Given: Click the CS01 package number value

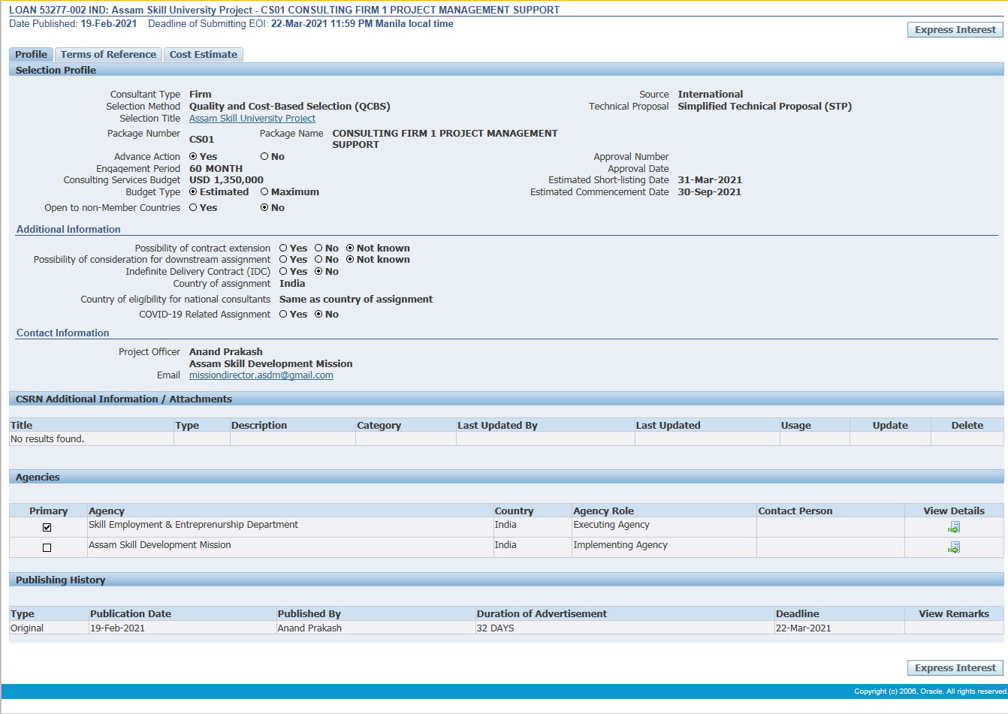Looking at the screenshot, I should click(201, 139).
